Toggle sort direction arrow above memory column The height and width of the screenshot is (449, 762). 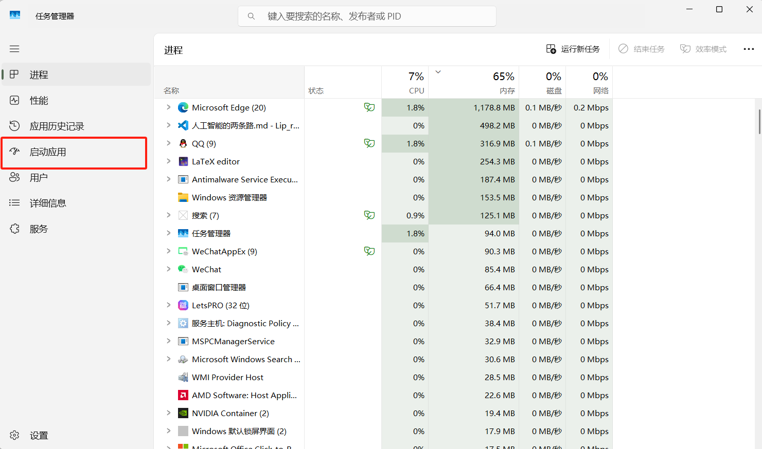coord(438,72)
